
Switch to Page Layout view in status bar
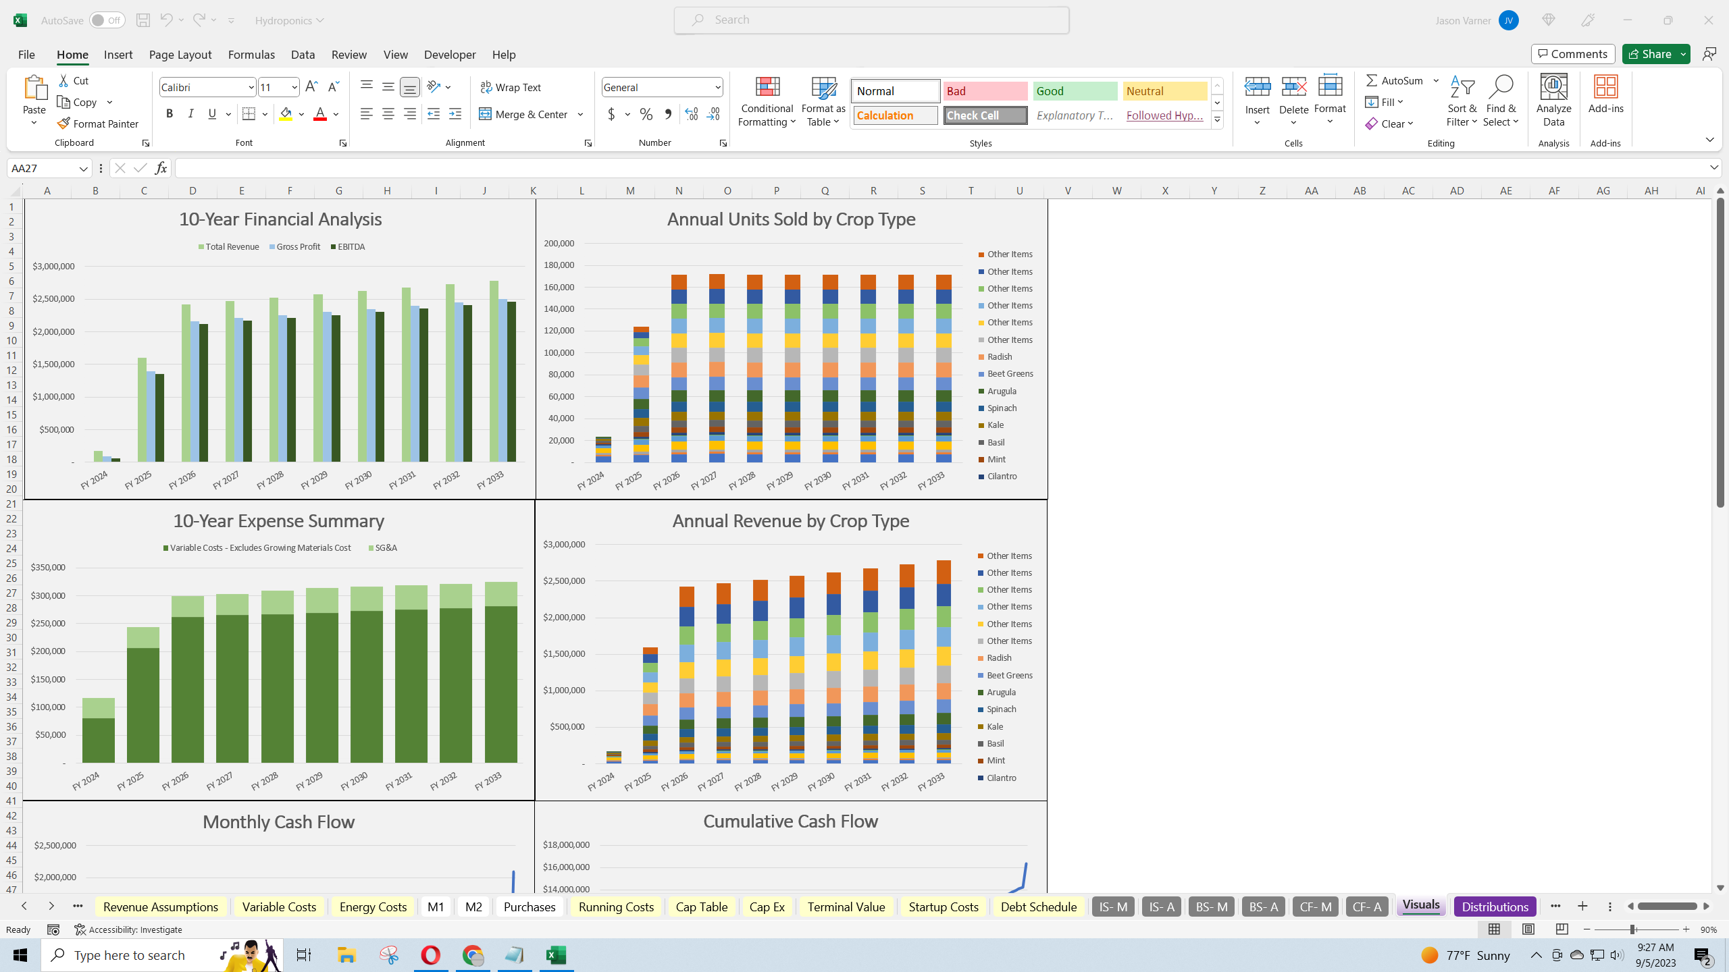[1528, 929]
